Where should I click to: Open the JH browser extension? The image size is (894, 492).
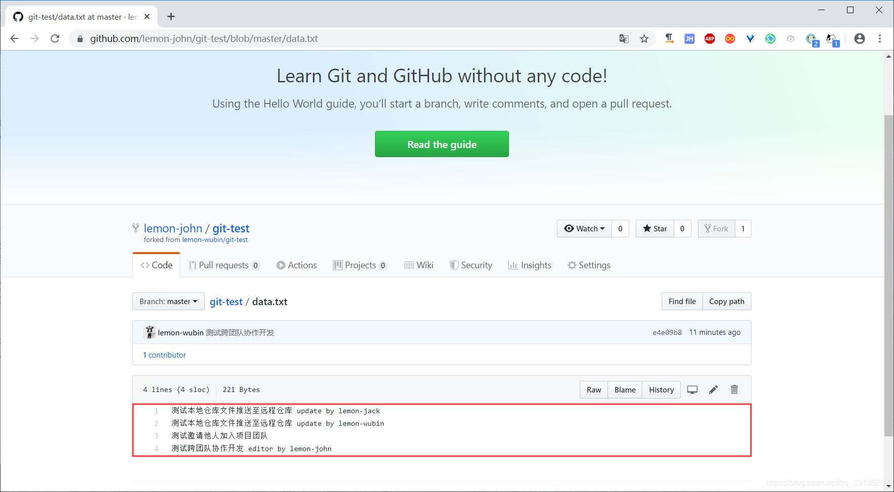689,38
